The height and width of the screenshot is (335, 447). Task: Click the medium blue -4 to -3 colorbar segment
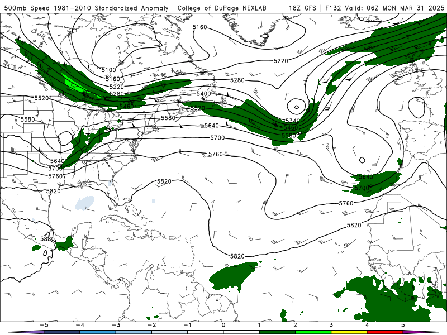pos(98,332)
